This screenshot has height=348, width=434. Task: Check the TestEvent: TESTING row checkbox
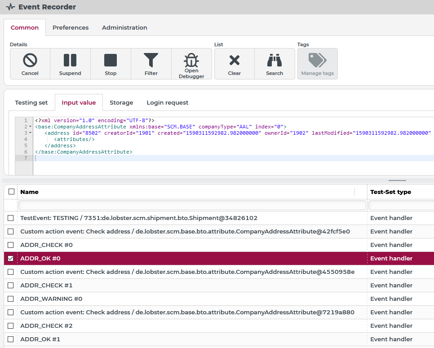click(10, 218)
